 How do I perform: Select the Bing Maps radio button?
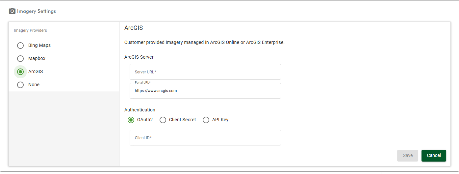pyautogui.click(x=20, y=45)
